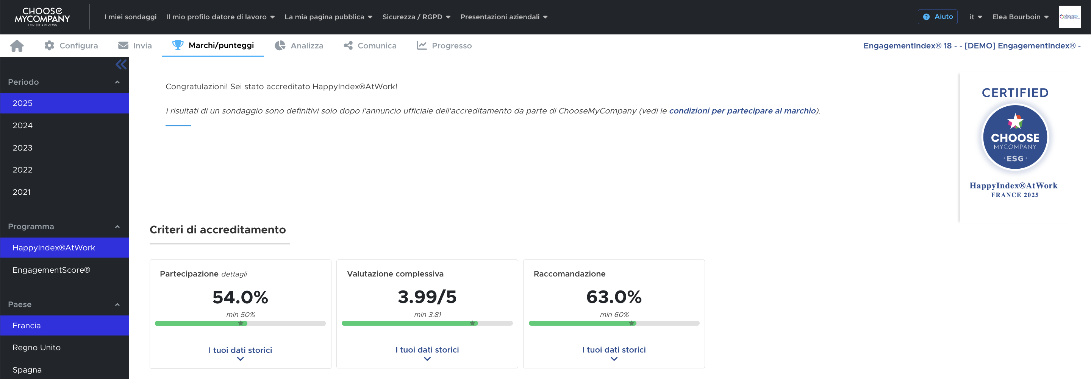Click the Configura gear icon

(x=49, y=46)
